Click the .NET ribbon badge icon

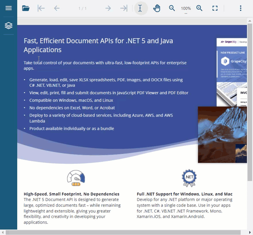coord(189,178)
